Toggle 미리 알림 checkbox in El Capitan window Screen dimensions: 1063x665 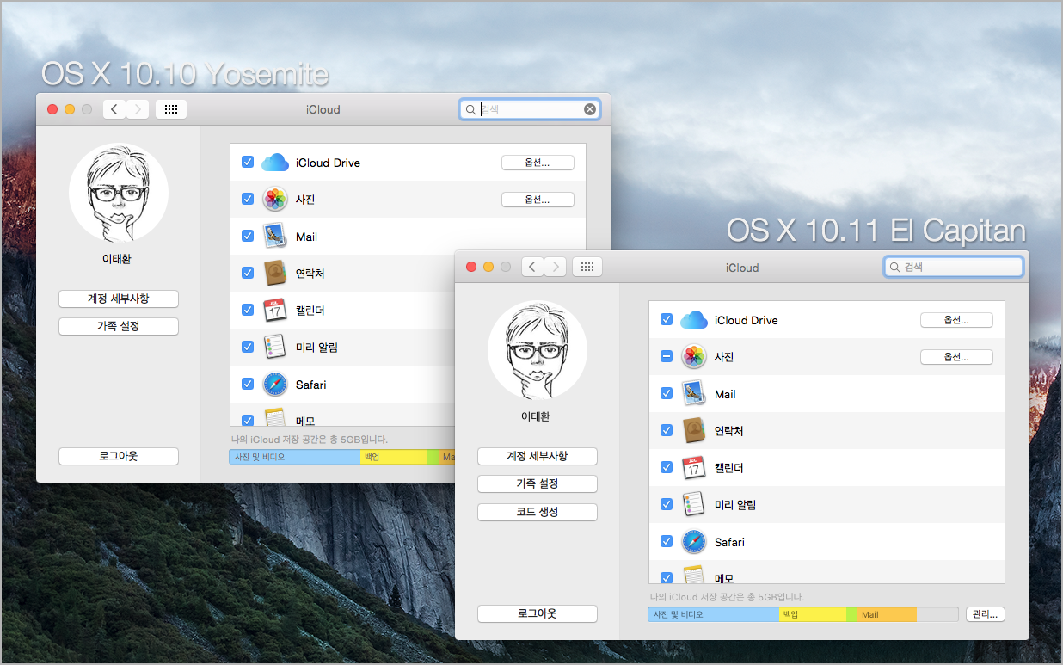[667, 504]
